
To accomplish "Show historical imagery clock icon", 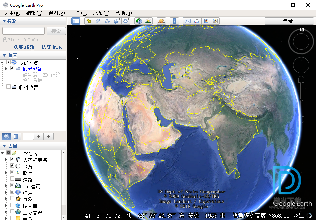I will [x=139, y=21].
